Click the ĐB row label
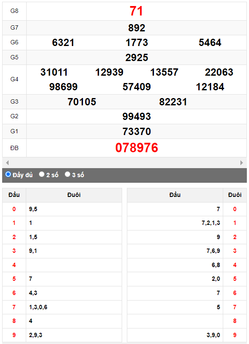This screenshot has width=249, height=344. click(14, 148)
